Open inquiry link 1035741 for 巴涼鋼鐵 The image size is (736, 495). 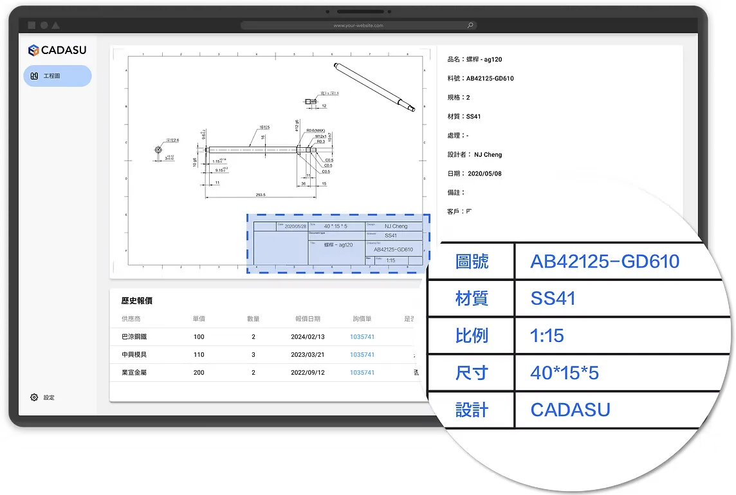(362, 337)
